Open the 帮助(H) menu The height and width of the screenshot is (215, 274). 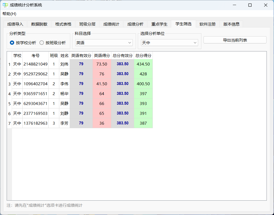pyautogui.click(x=9, y=14)
